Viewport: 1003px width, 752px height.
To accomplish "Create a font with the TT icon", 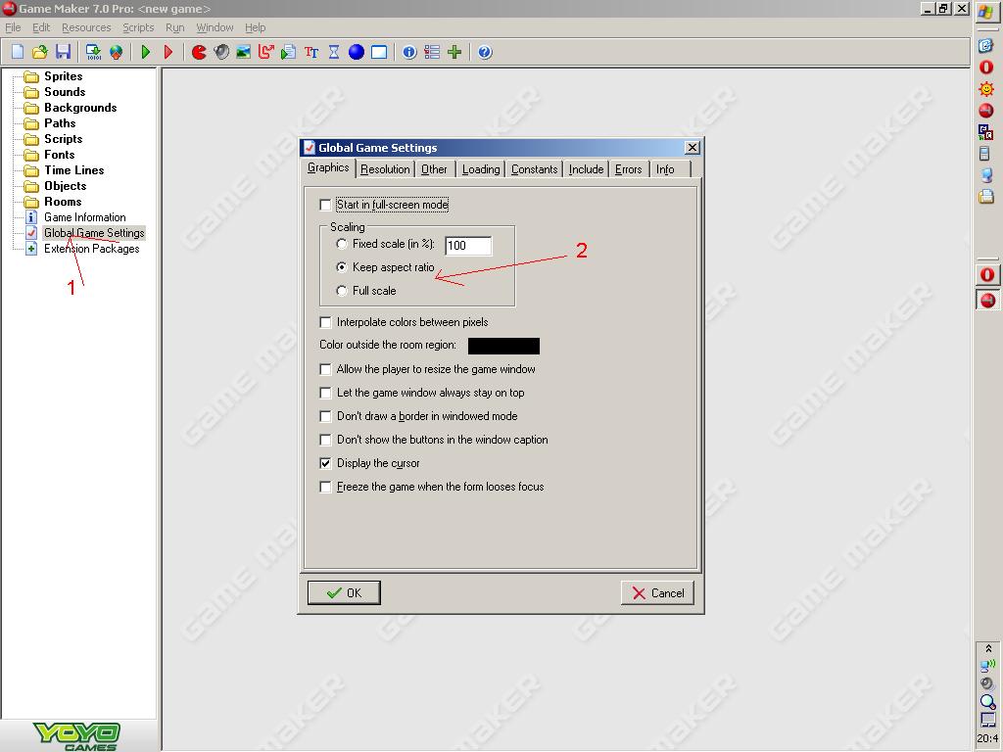I will point(311,52).
